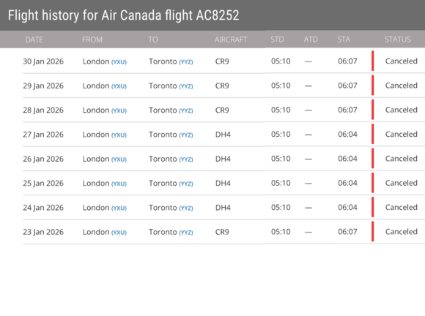Select the DATE column header
The height and width of the screenshot is (316, 425).
click(34, 39)
